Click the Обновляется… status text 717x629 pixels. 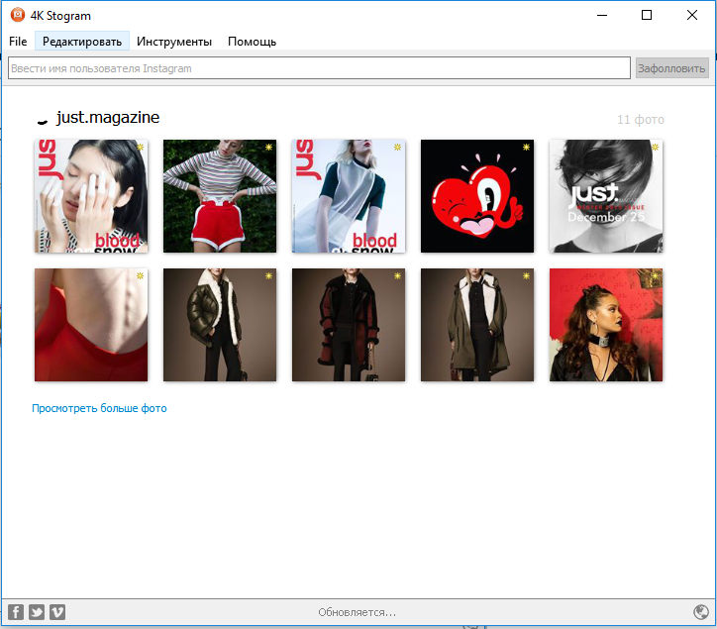358,612
